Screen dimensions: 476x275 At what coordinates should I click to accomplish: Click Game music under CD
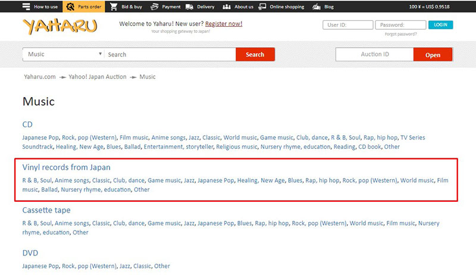pos(277,137)
